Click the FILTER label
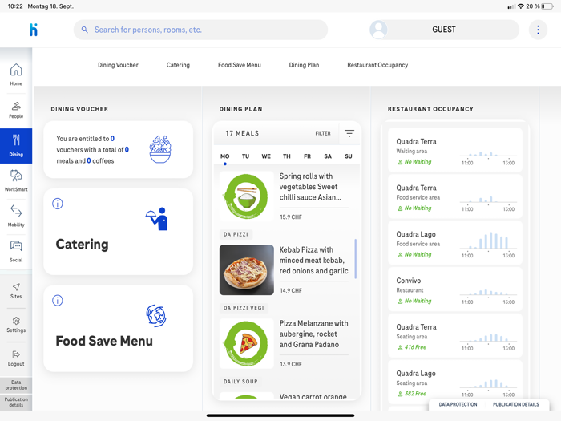Screen dimensions: 561x421 [x=323, y=134]
